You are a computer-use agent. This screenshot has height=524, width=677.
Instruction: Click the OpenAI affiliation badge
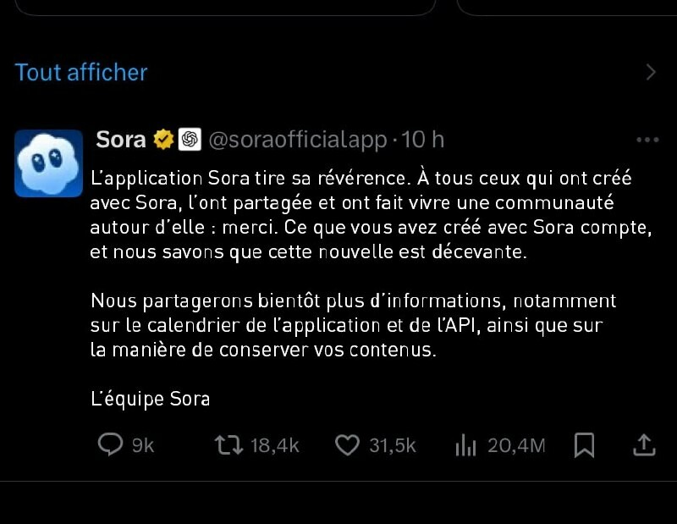click(190, 140)
